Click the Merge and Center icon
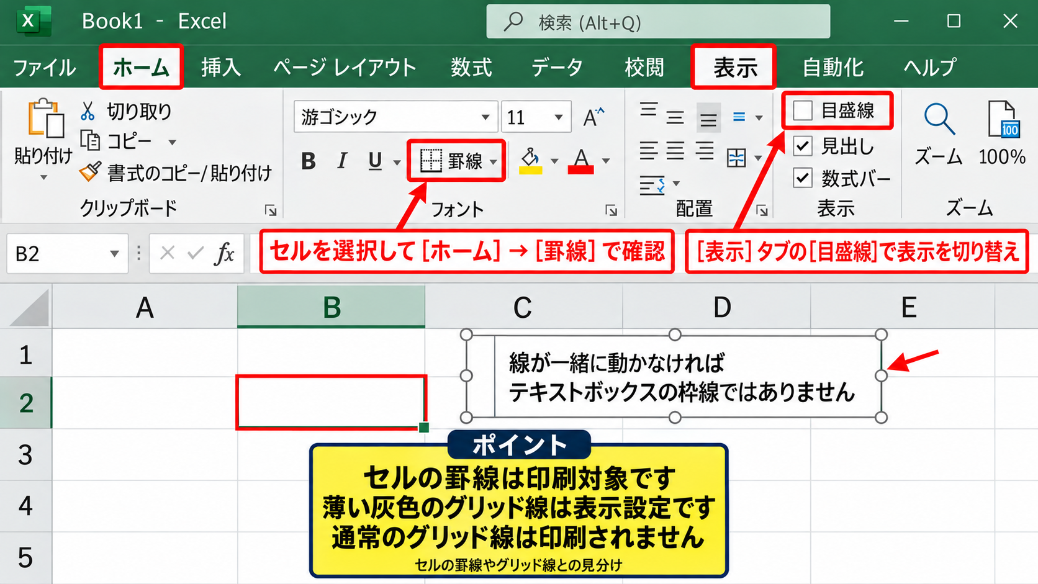 pyautogui.click(x=736, y=158)
